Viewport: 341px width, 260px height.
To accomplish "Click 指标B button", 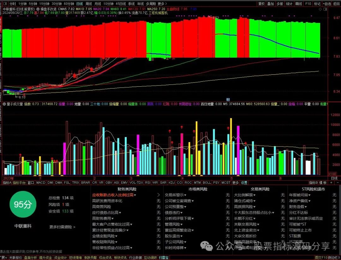I will 314,183.
